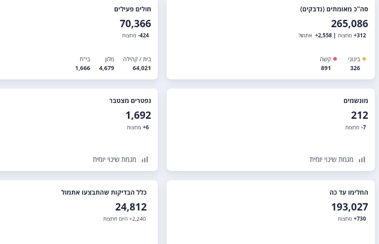Click the bar chart icon in the נפטרים מצטבר card
Viewport: 379px width, 244px height.
point(145,159)
